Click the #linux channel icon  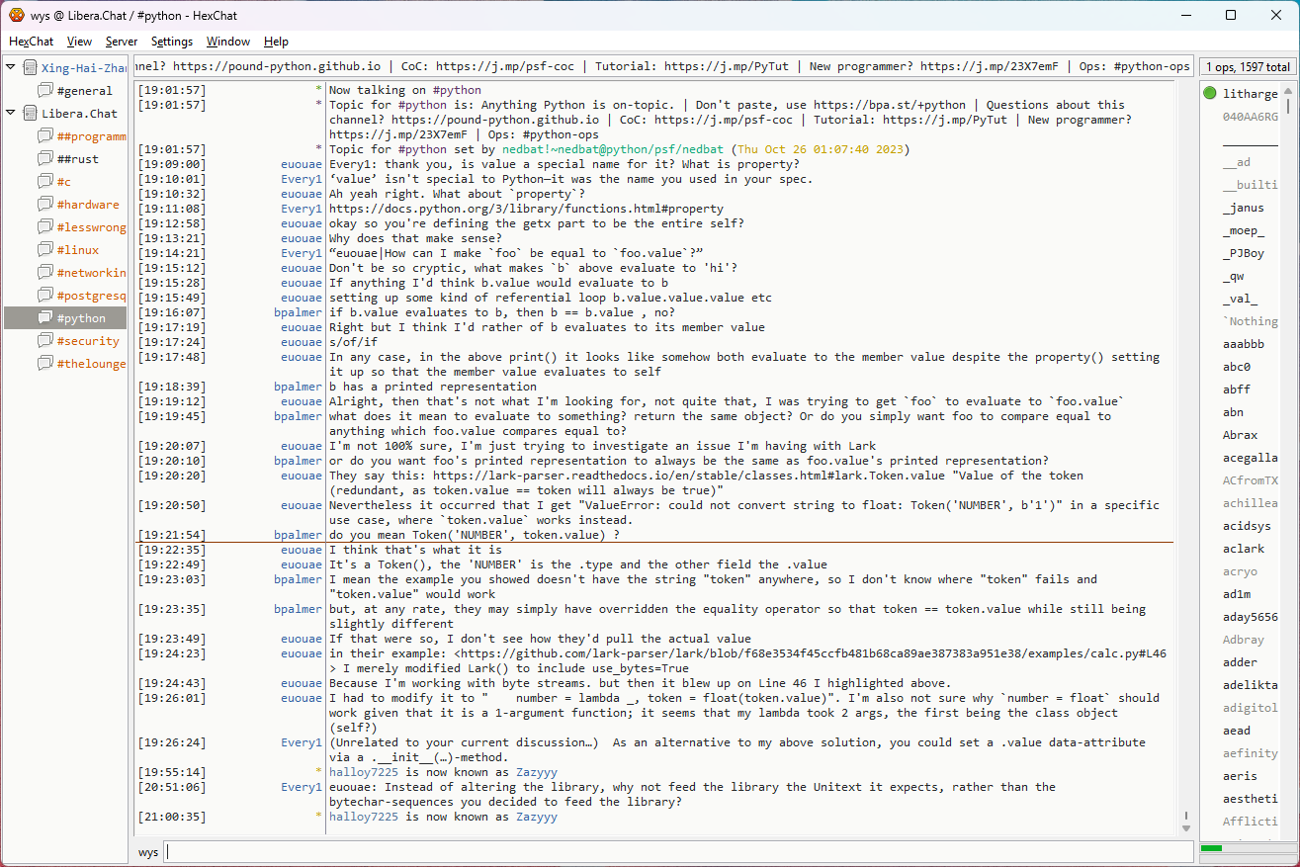45,250
